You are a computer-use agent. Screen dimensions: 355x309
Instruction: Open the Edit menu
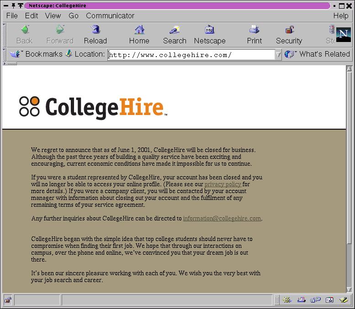pos(31,16)
